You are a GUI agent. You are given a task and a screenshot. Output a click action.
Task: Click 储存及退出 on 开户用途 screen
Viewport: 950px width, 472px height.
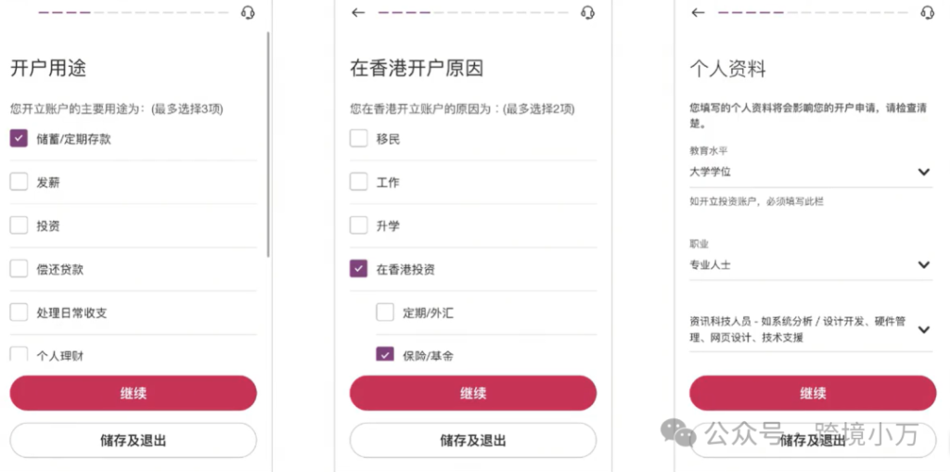[134, 440]
